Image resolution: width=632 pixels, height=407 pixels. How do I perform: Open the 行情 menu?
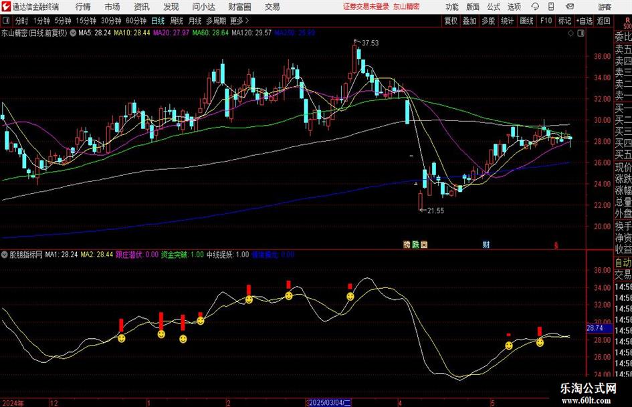tap(83, 7)
